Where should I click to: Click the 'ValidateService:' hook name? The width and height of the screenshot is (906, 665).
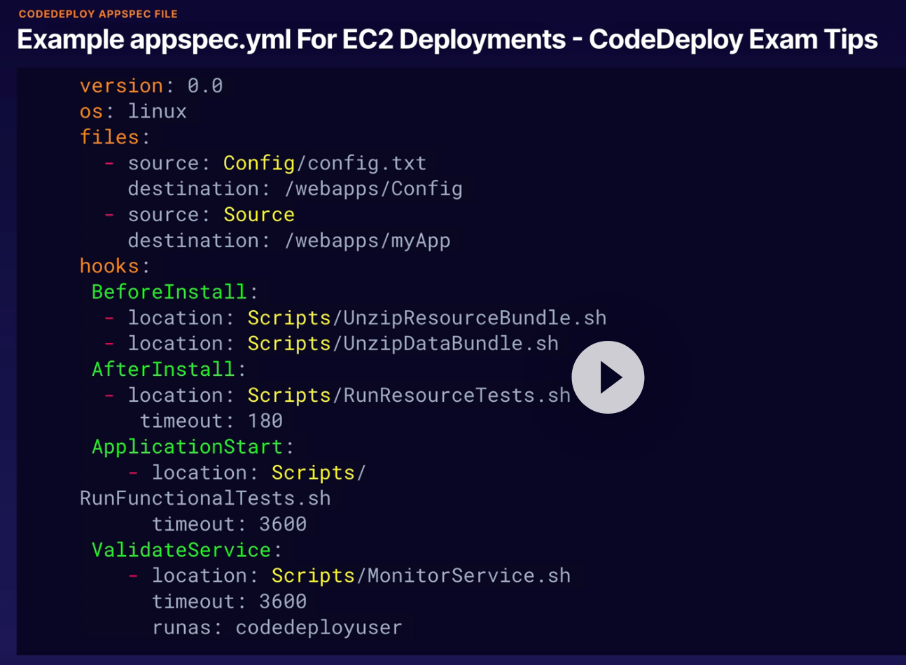187,550
